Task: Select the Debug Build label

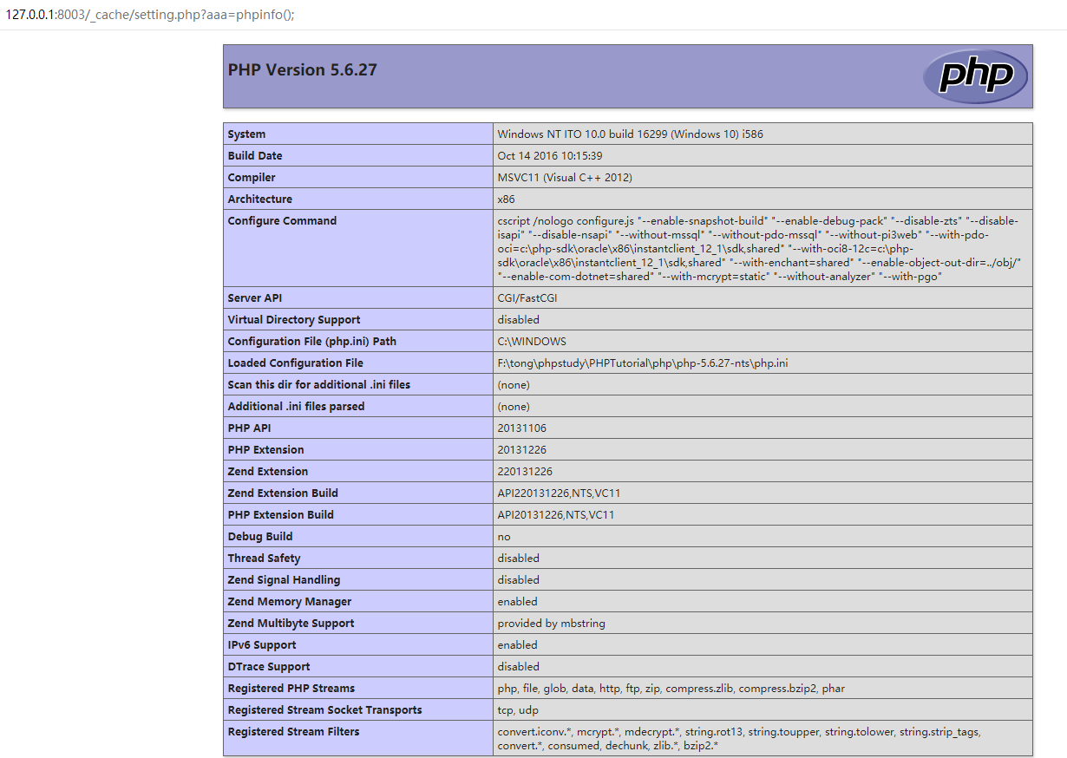Action: [260, 537]
